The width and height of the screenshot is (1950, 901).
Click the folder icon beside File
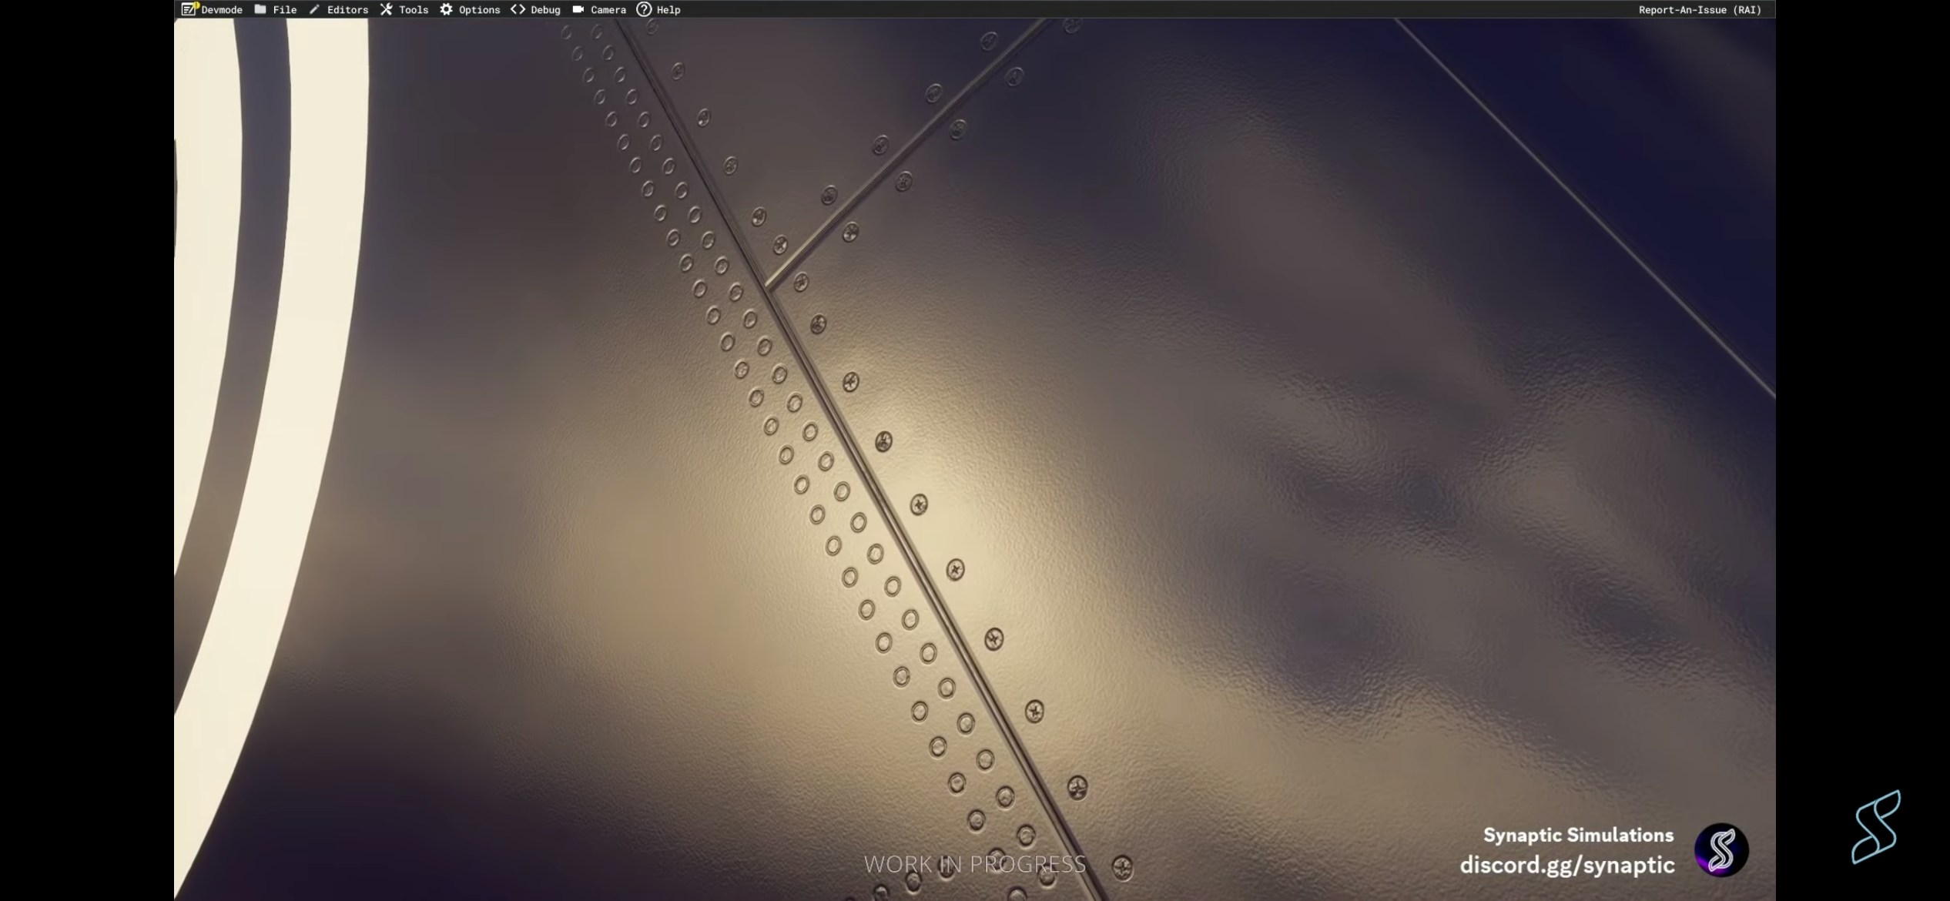pyautogui.click(x=260, y=9)
